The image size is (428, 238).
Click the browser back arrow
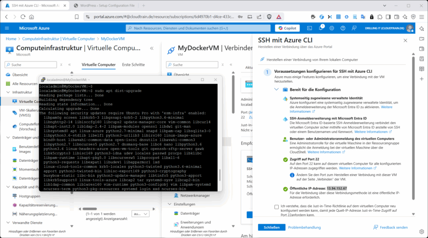click(7, 17)
